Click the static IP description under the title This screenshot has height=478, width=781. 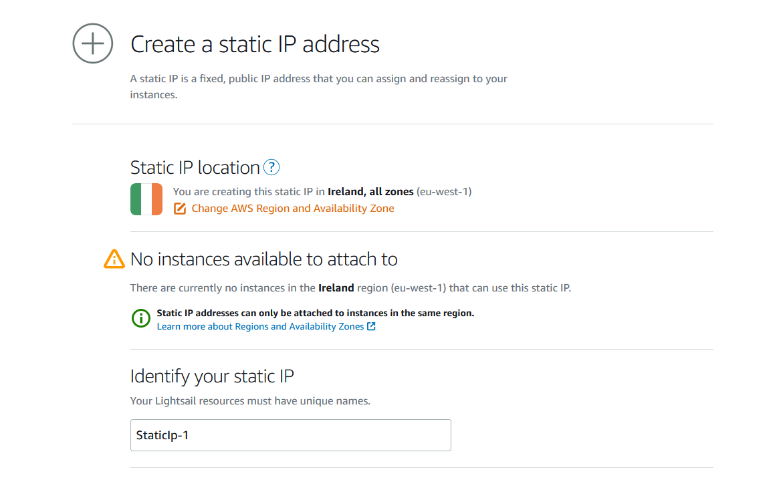tap(319, 87)
